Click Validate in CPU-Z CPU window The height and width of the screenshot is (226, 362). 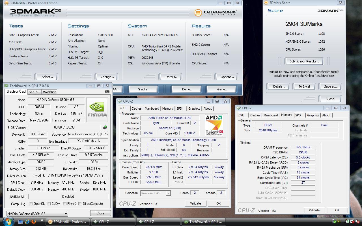[x=195, y=203]
